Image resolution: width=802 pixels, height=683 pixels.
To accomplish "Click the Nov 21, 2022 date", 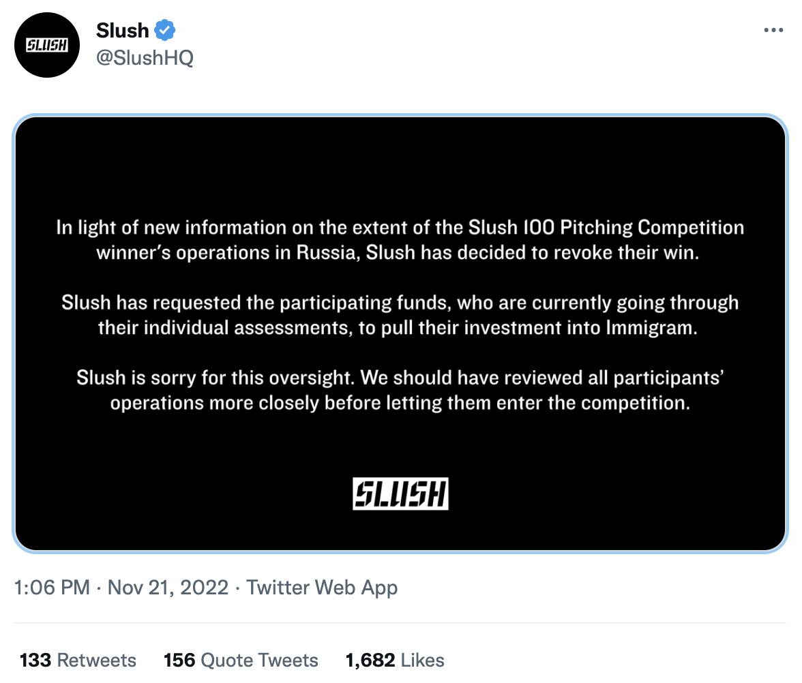I will tap(168, 588).
